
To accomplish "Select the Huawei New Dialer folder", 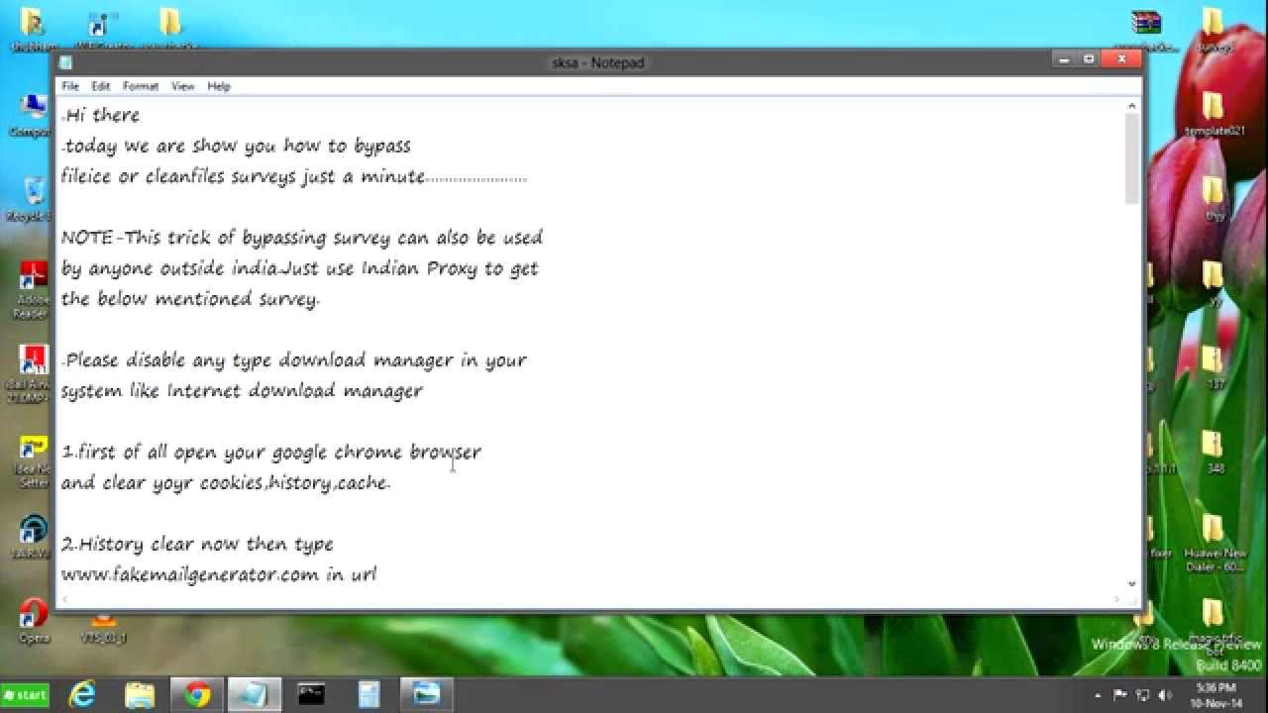I will pyautogui.click(x=1214, y=543).
